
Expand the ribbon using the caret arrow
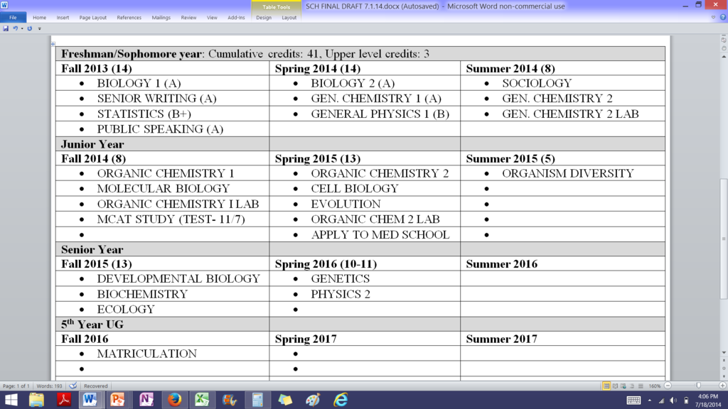coord(714,18)
